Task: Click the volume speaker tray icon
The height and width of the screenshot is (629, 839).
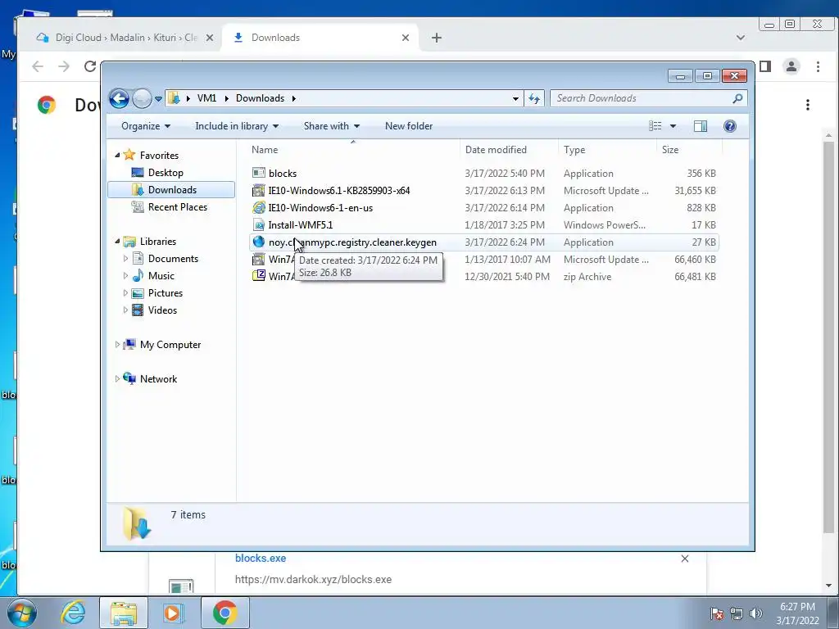Action: pyautogui.click(x=755, y=614)
